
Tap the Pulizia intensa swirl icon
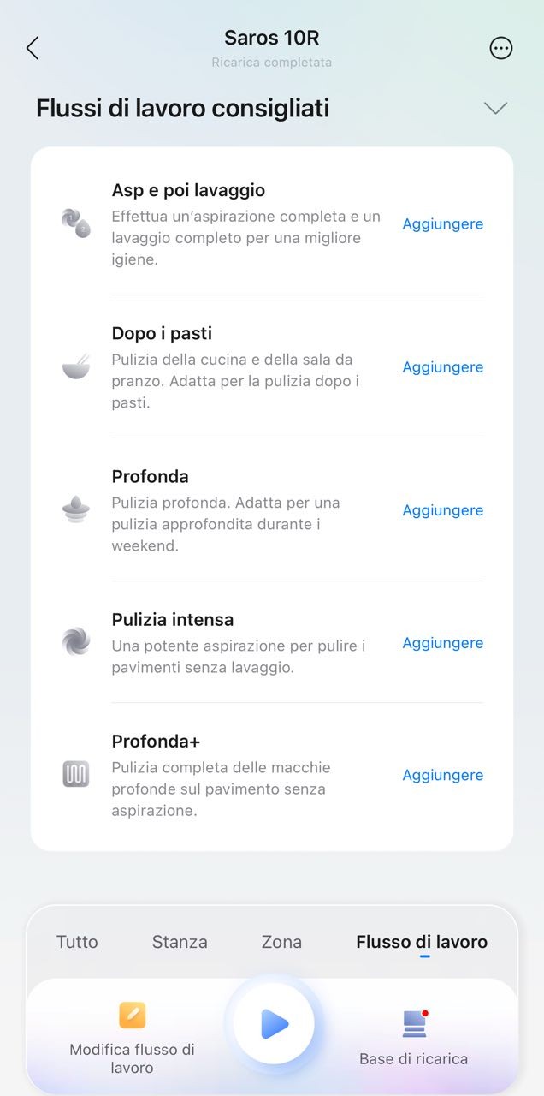click(76, 642)
